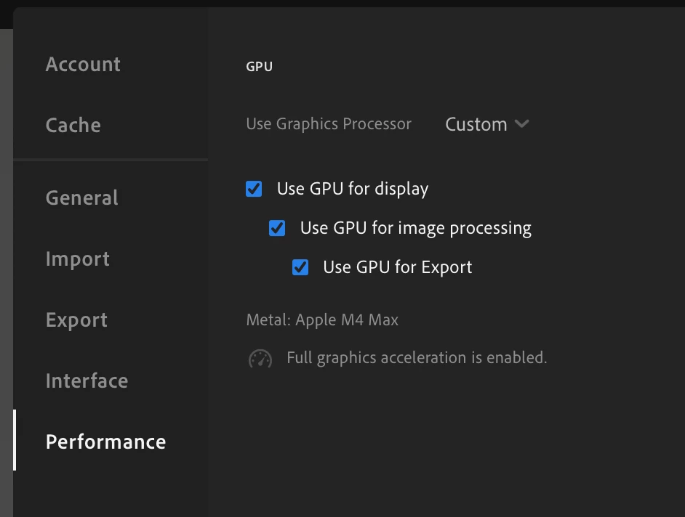Open the Export preferences tab
This screenshot has height=517, width=685.
(76, 319)
